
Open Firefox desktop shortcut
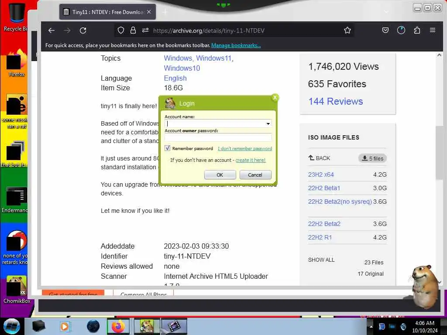[x=17, y=63]
